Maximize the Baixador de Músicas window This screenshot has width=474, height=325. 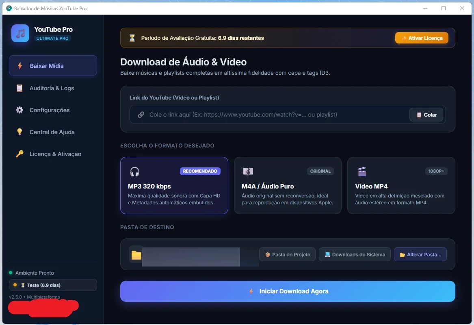coord(444,8)
